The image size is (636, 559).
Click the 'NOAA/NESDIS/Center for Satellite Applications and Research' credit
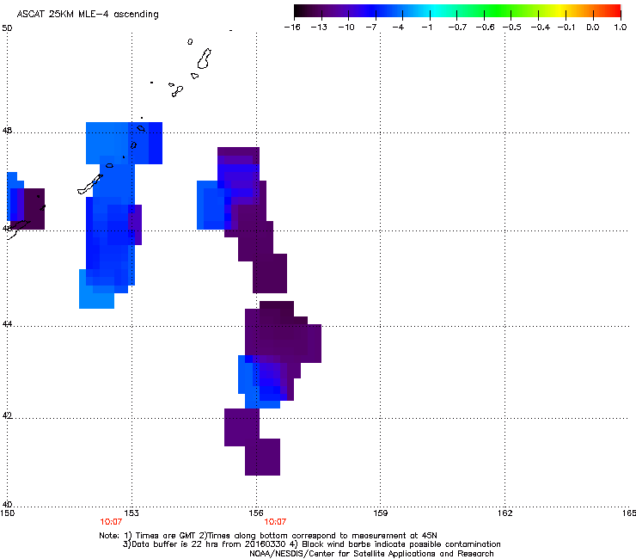pos(371,554)
